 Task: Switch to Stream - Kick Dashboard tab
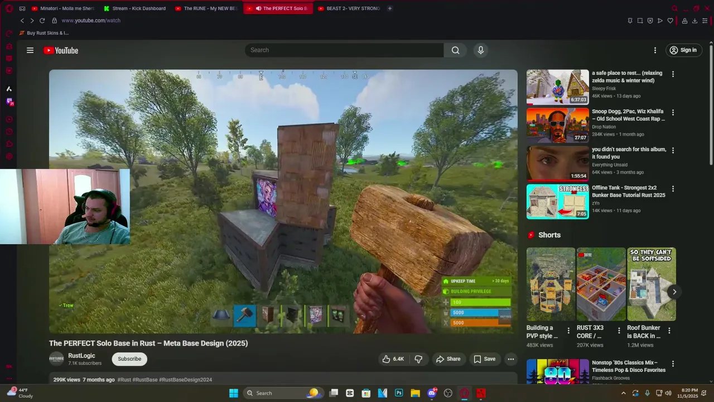pos(135,8)
